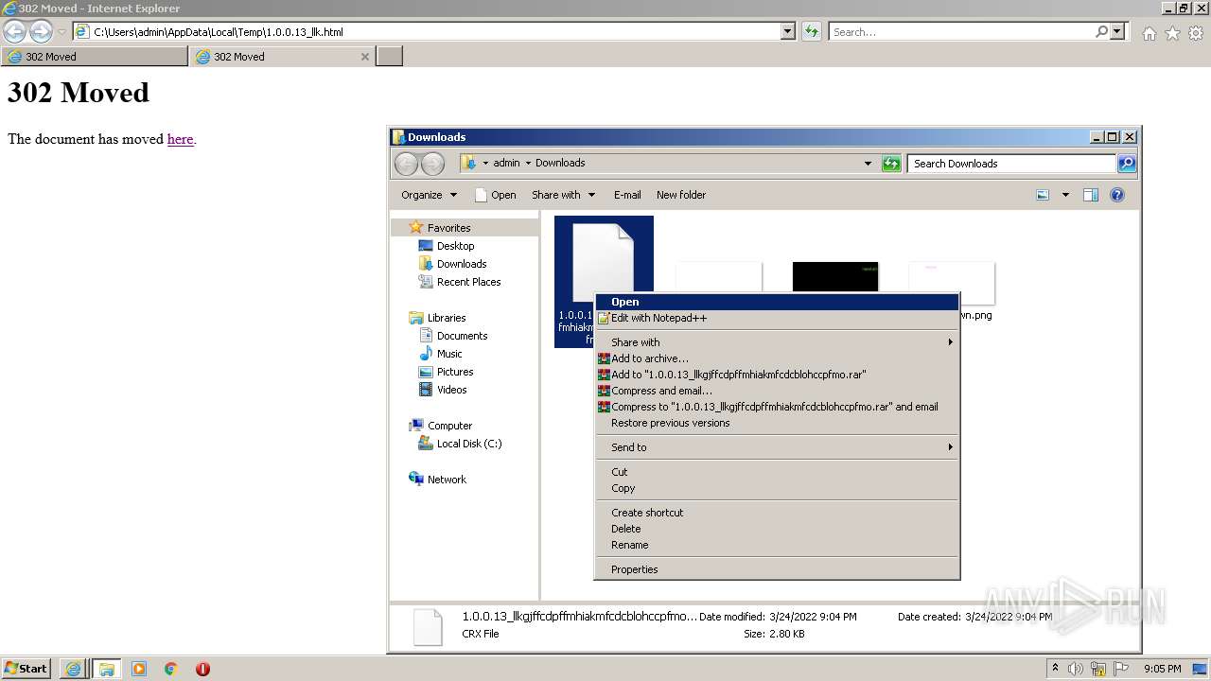Screen dimensions: 1211x681
Task: Choose Compress to .rar and email entry
Action: point(776,407)
